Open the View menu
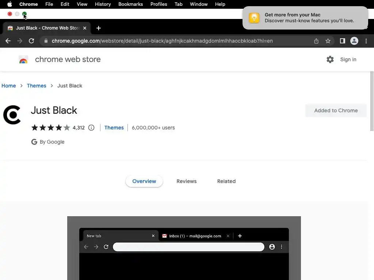This screenshot has height=280, width=374. [82, 4]
